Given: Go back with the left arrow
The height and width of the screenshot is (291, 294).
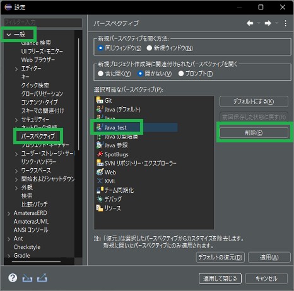Looking at the screenshot, I should (250, 23).
